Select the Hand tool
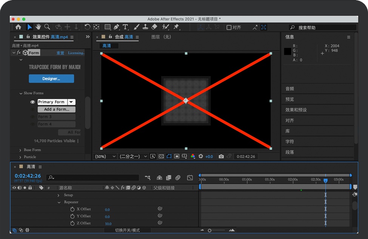The image size is (368, 239). pyautogui.click(x=38, y=27)
